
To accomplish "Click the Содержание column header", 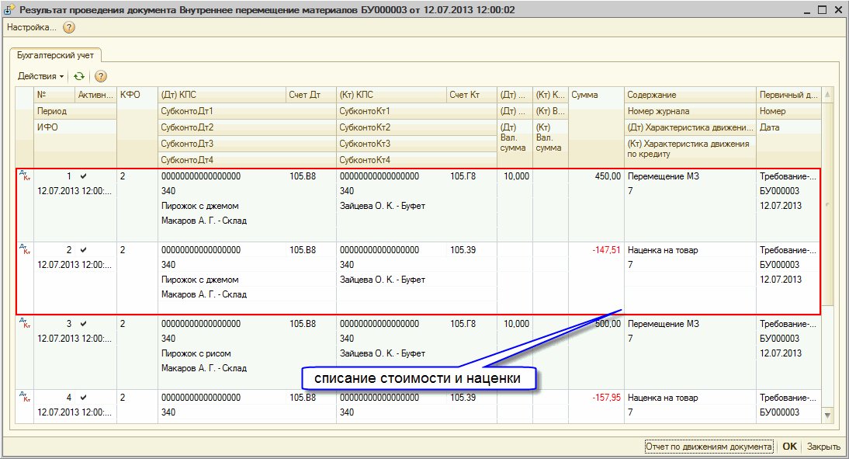I will [x=691, y=95].
